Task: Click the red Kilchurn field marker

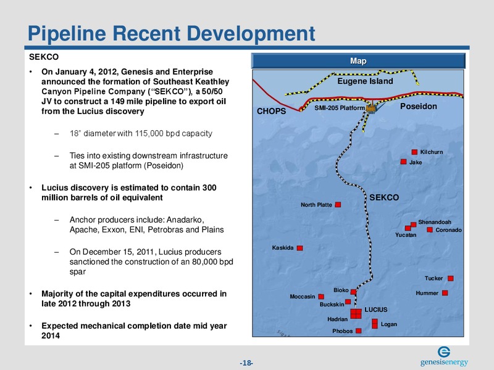Action: tap(414, 152)
